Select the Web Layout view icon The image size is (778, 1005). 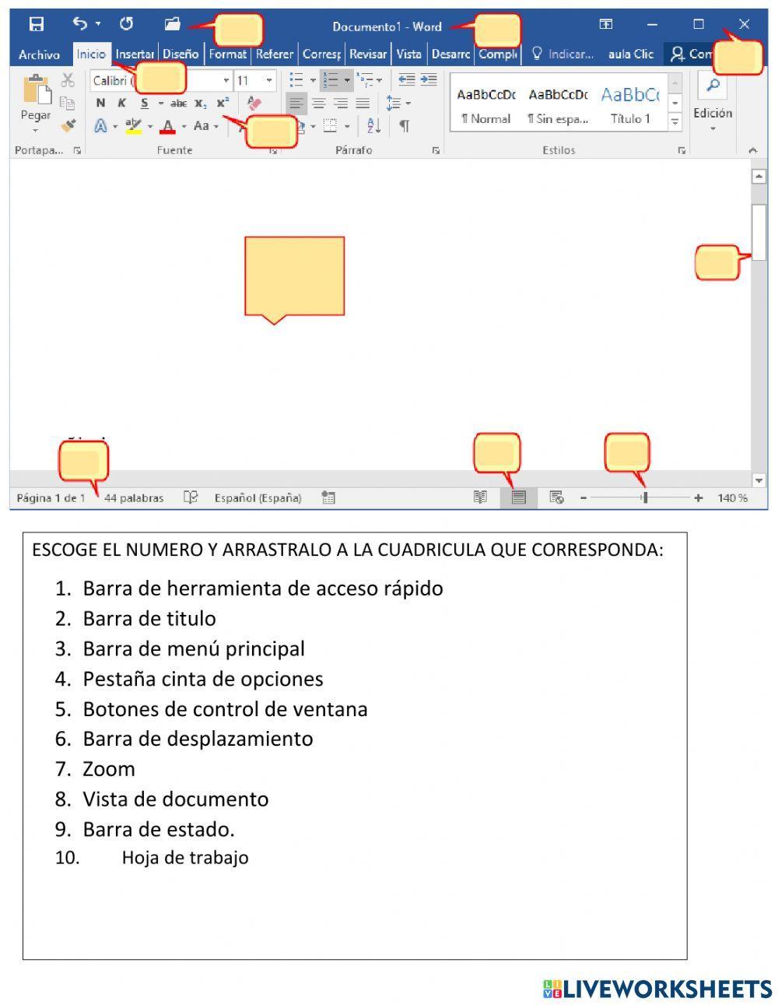[556, 497]
